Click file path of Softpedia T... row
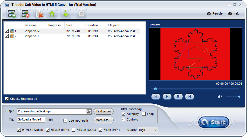The height and width of the screenshot is (137, 247). tap(123, 36)
